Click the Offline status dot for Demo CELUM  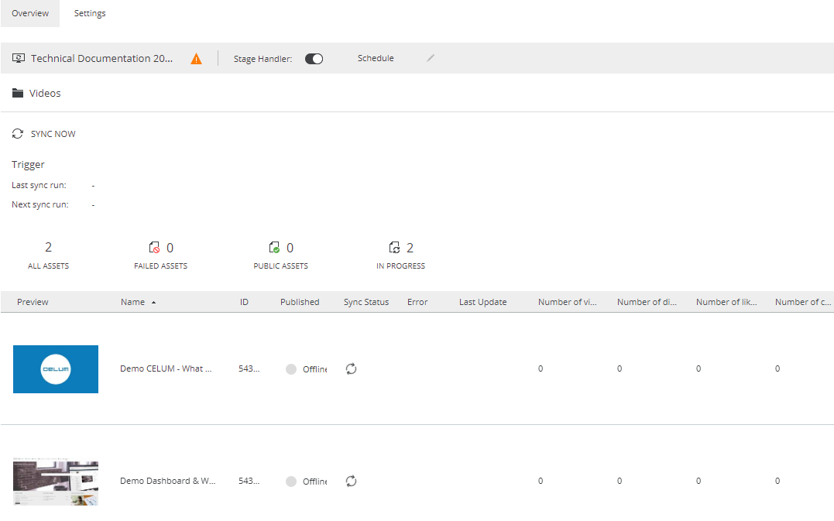pyautogui.click(x=291, y=369)
